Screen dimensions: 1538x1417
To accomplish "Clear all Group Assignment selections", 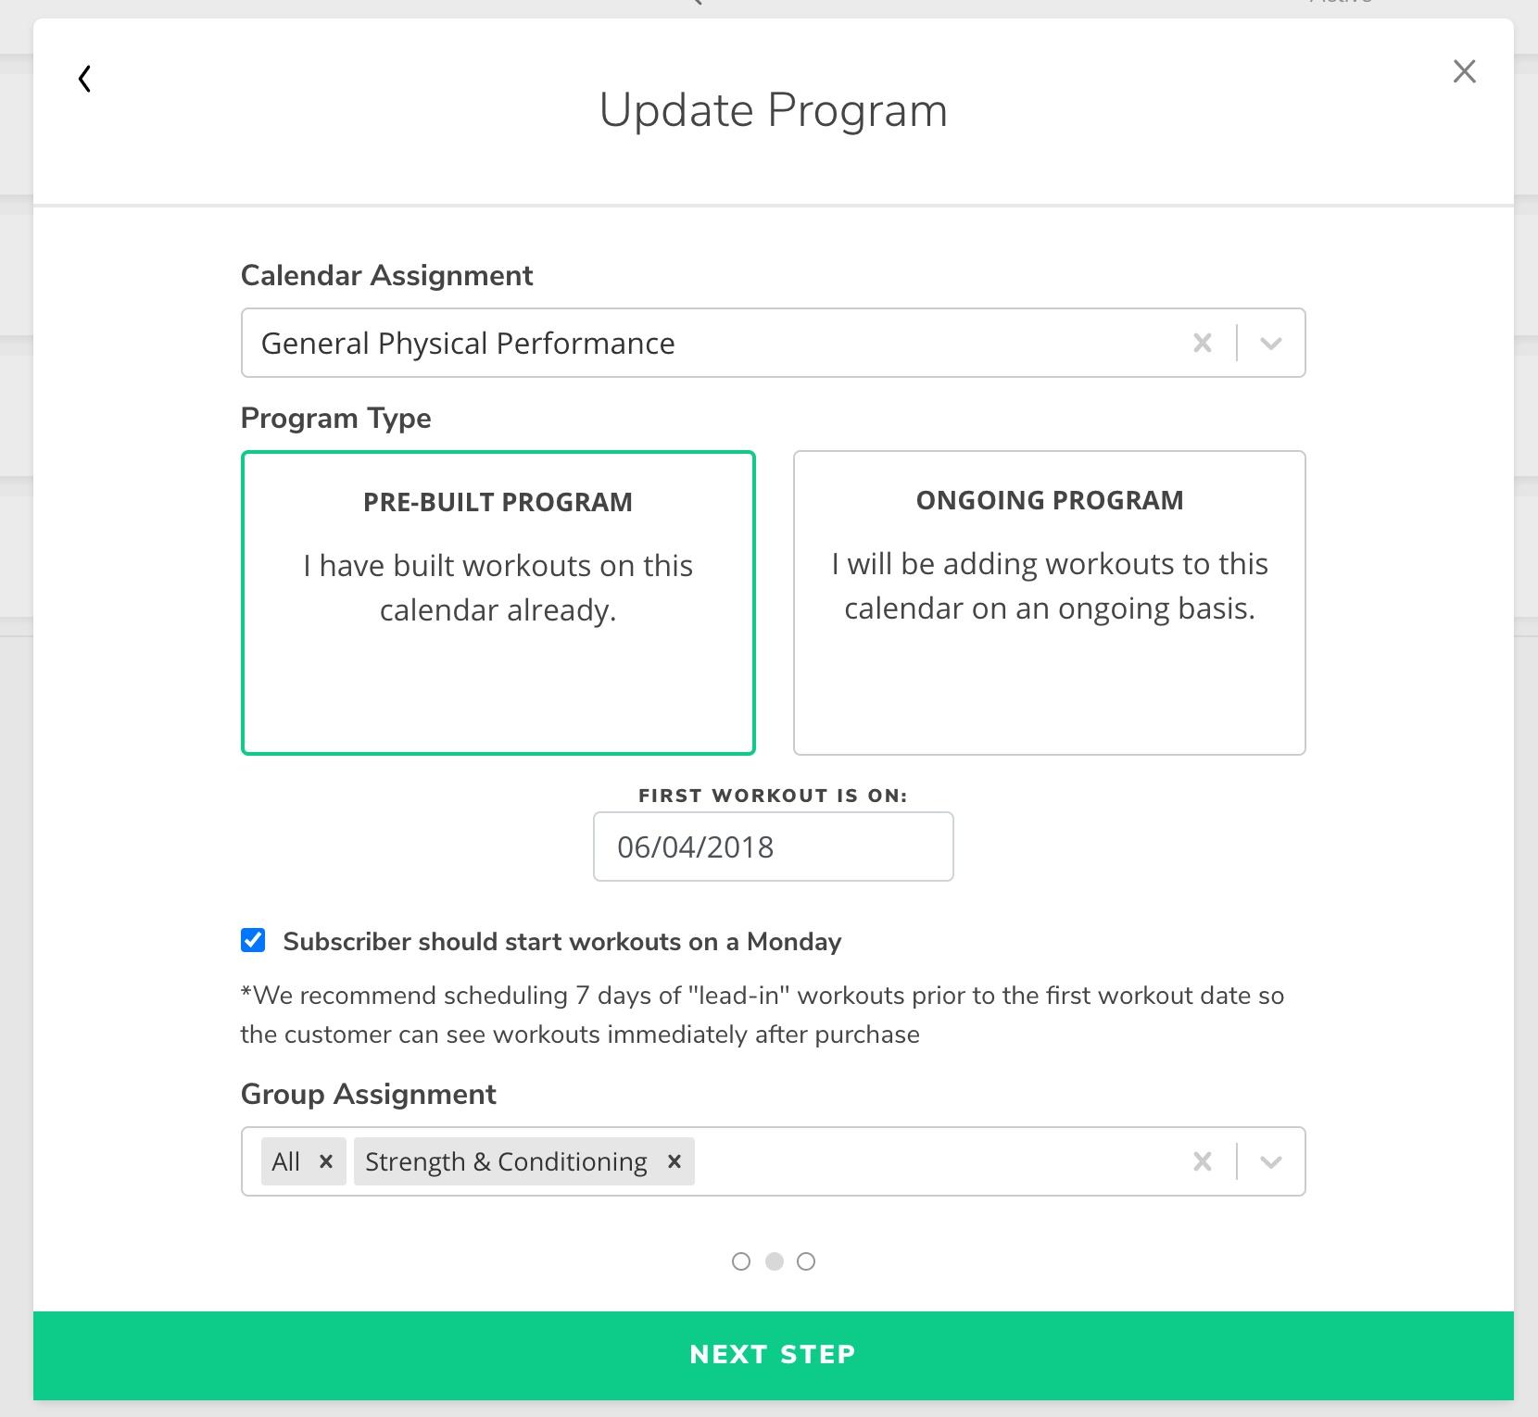I will click(x=1203, y=1161).
